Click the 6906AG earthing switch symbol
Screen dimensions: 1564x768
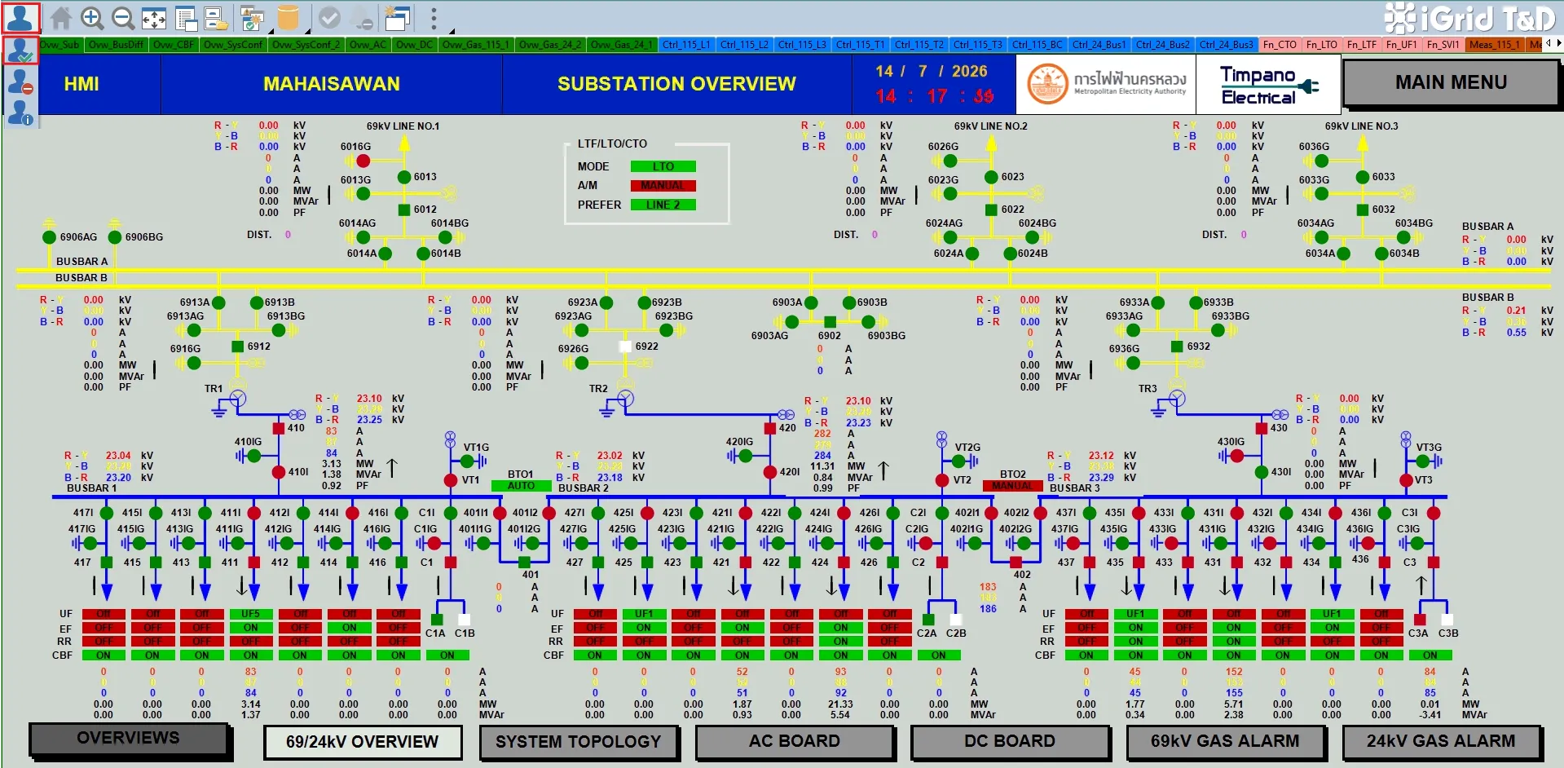49,237
